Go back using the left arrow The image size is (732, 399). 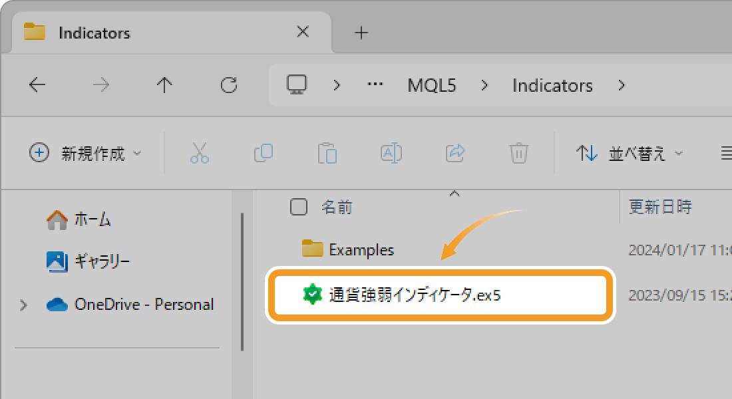click(x=37, y=85)
